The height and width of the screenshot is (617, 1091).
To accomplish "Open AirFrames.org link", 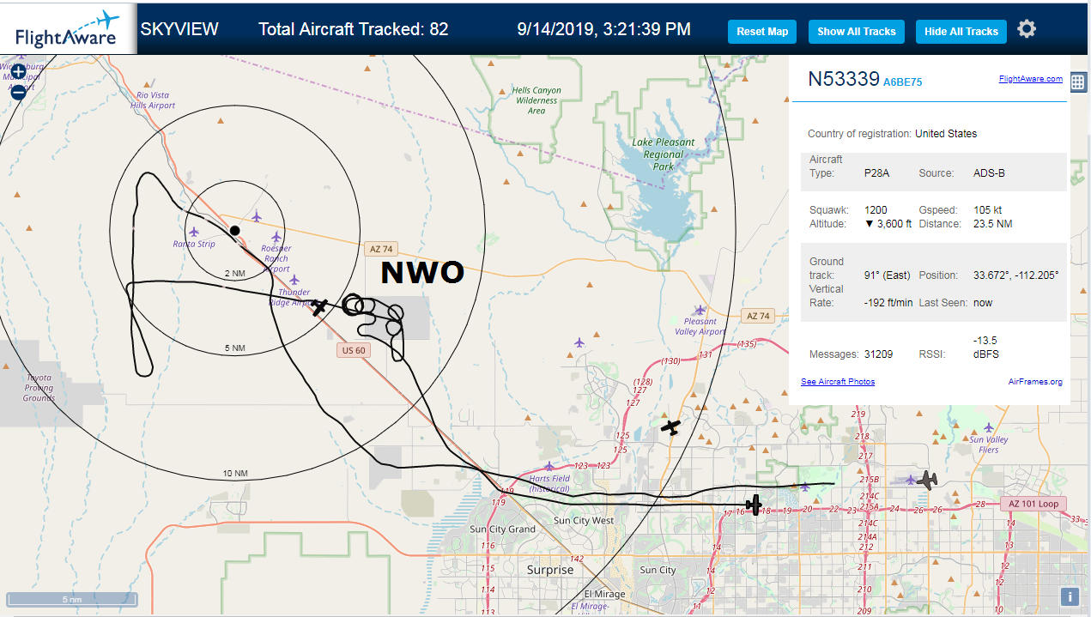I will click(x=1035, y=382).
